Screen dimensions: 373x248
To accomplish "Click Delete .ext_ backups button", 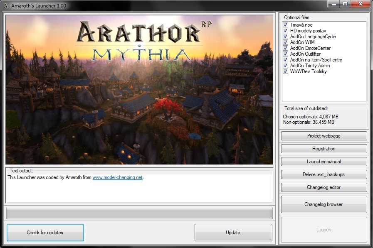I will [x=324, y=174].
